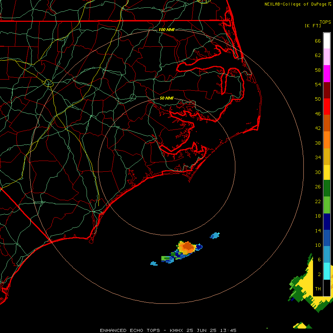The image size is (333, 333).
Task: Select the 42 scale value
Action: [x=318, y=128]
